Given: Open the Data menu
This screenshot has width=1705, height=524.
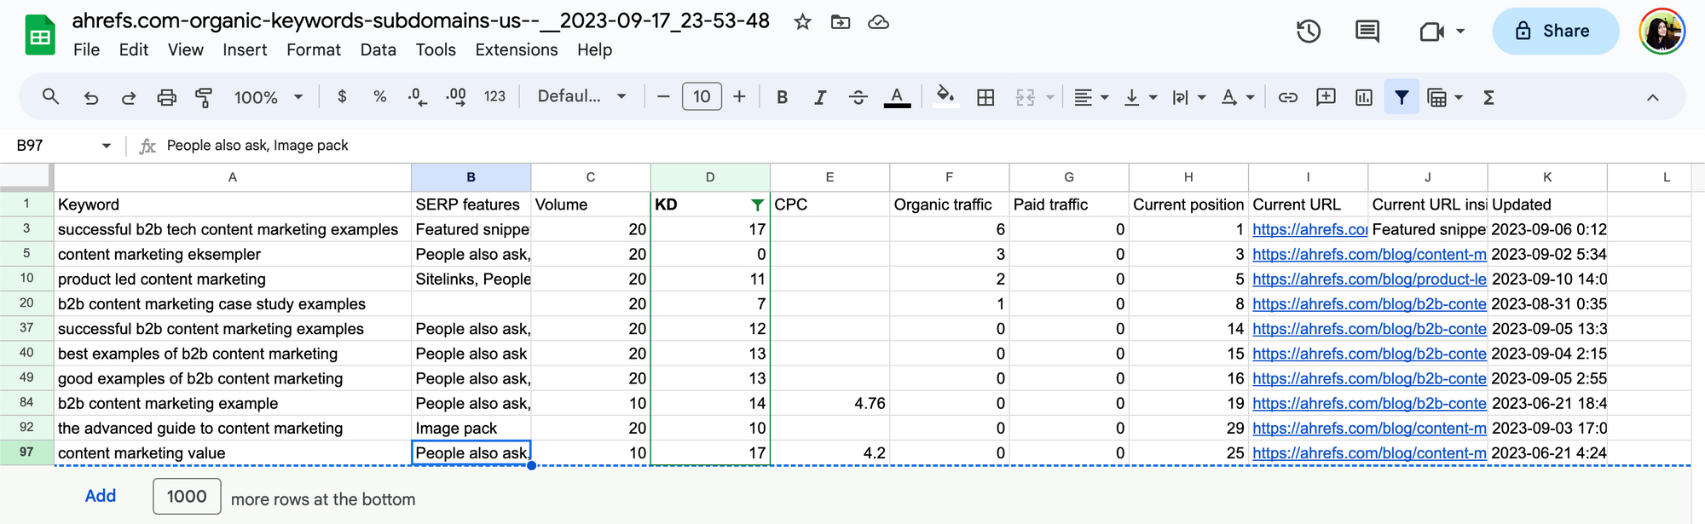Looking at the screenshot, I should coord(378,49).
